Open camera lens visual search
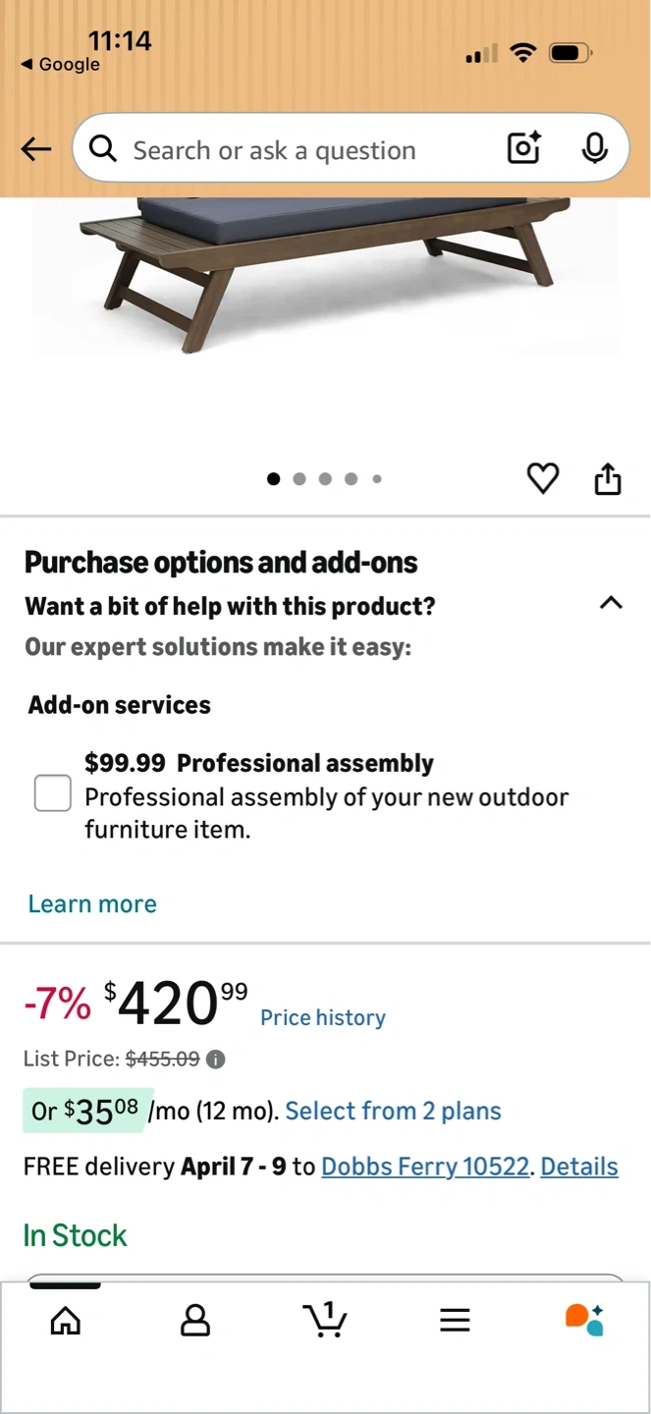Image resolution: width=651 pixels, height=1414 pixels. 523,148
